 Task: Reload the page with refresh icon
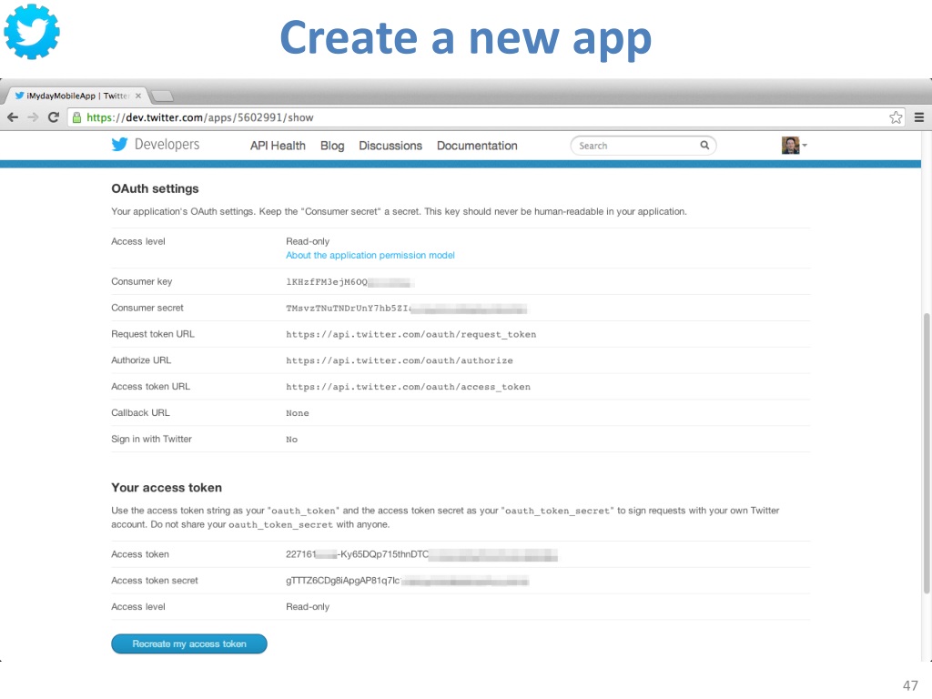point(54,117)
